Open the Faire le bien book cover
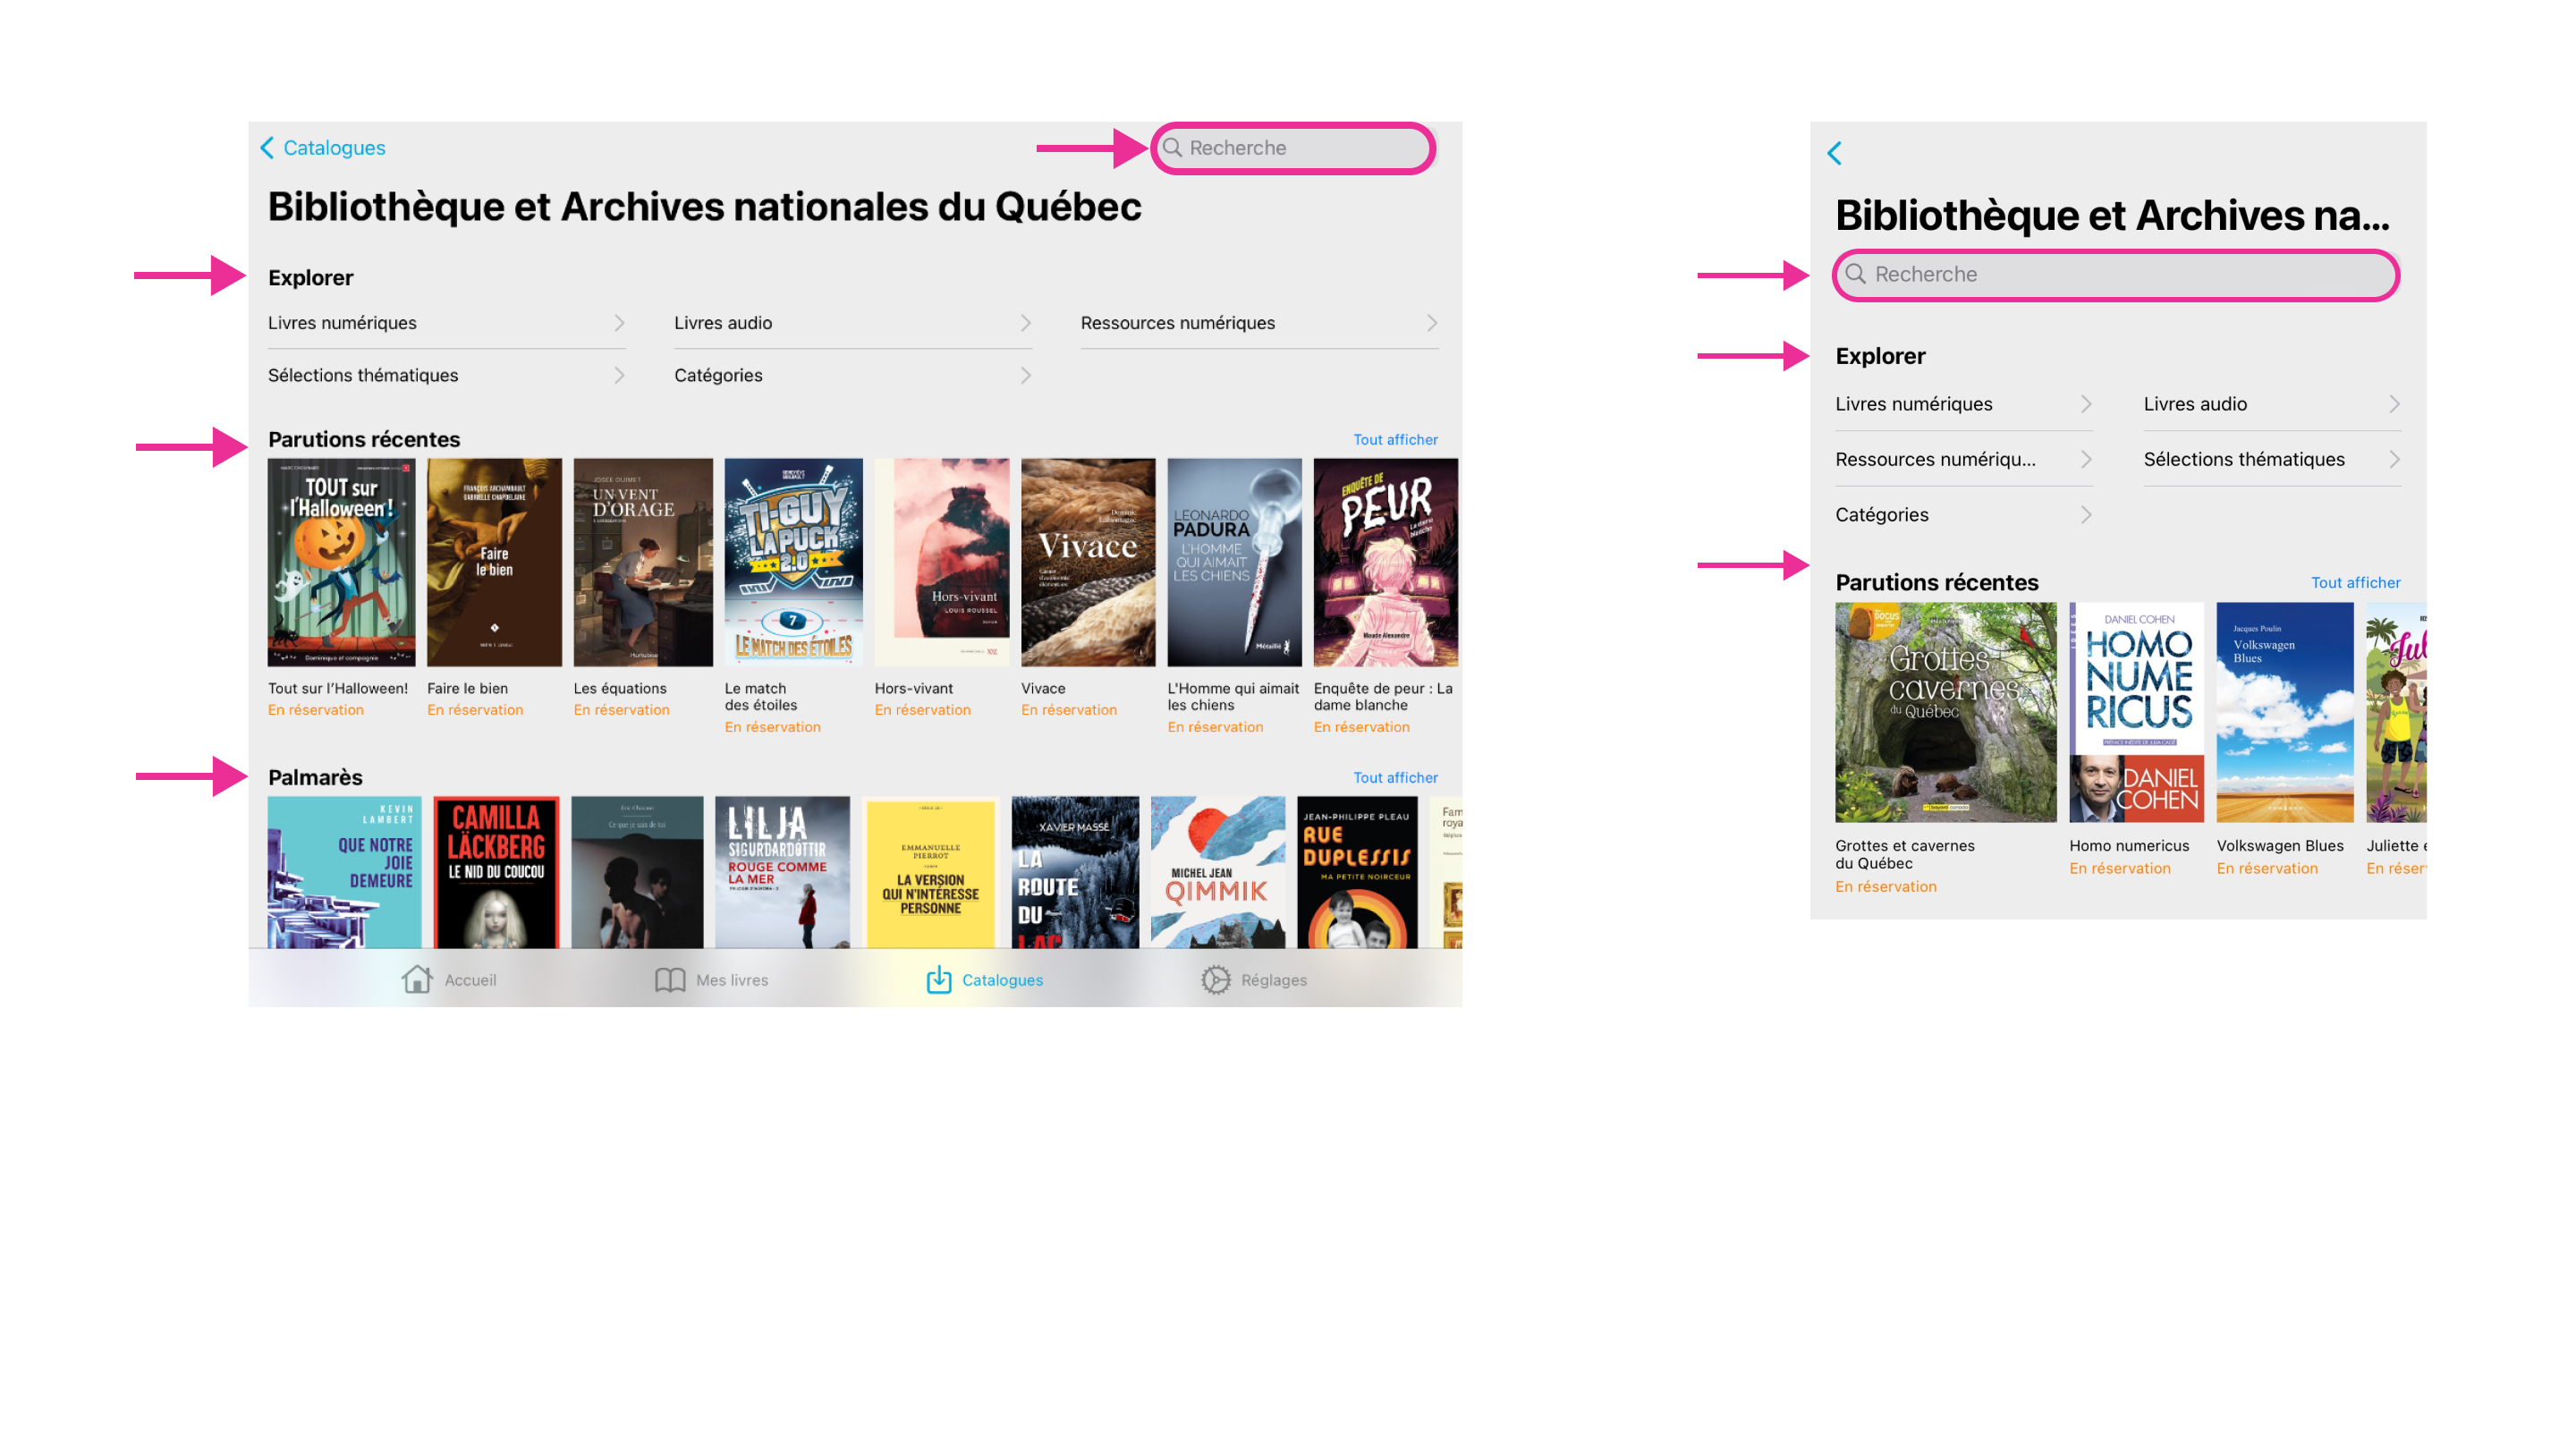The image size is (2576, 1449). click(x=494, y=562)
